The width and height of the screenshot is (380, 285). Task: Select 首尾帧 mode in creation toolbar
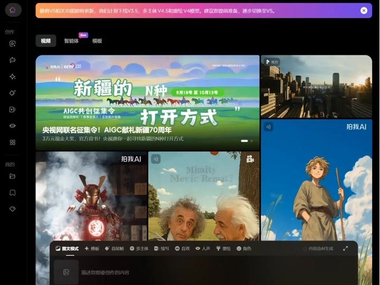pos(114,249)
